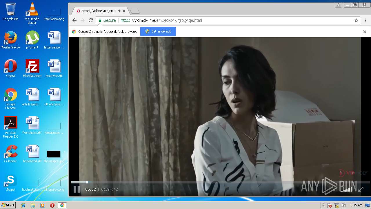Open the Windows Start menu
This screenshot has width=371, height=209.
pos(8,205)
